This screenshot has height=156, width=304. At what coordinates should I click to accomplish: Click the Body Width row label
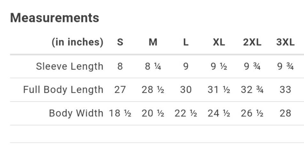pos(76,113)
